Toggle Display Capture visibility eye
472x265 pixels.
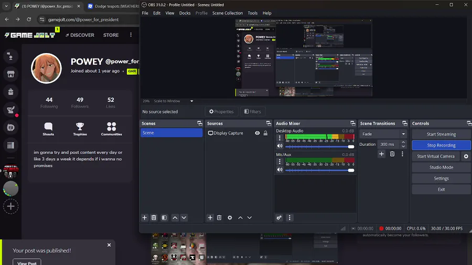click(x=258, y=133)
